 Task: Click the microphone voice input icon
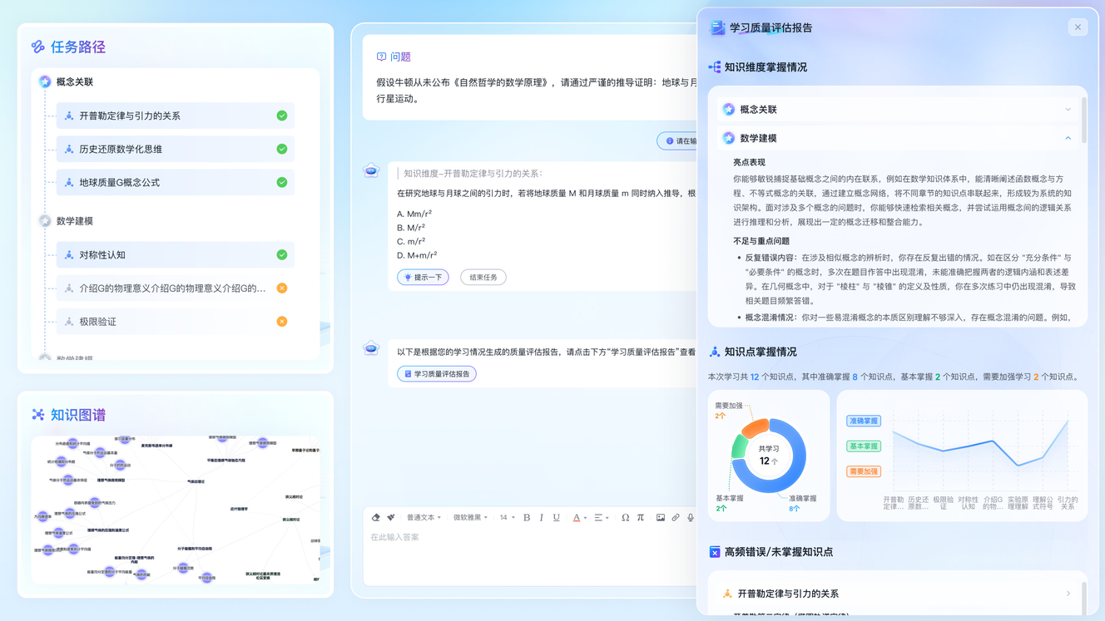pos(691,518)
